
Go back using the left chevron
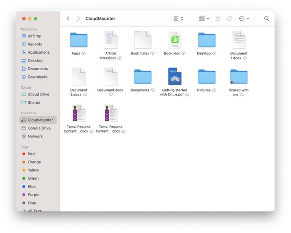(x=68, y=19)
